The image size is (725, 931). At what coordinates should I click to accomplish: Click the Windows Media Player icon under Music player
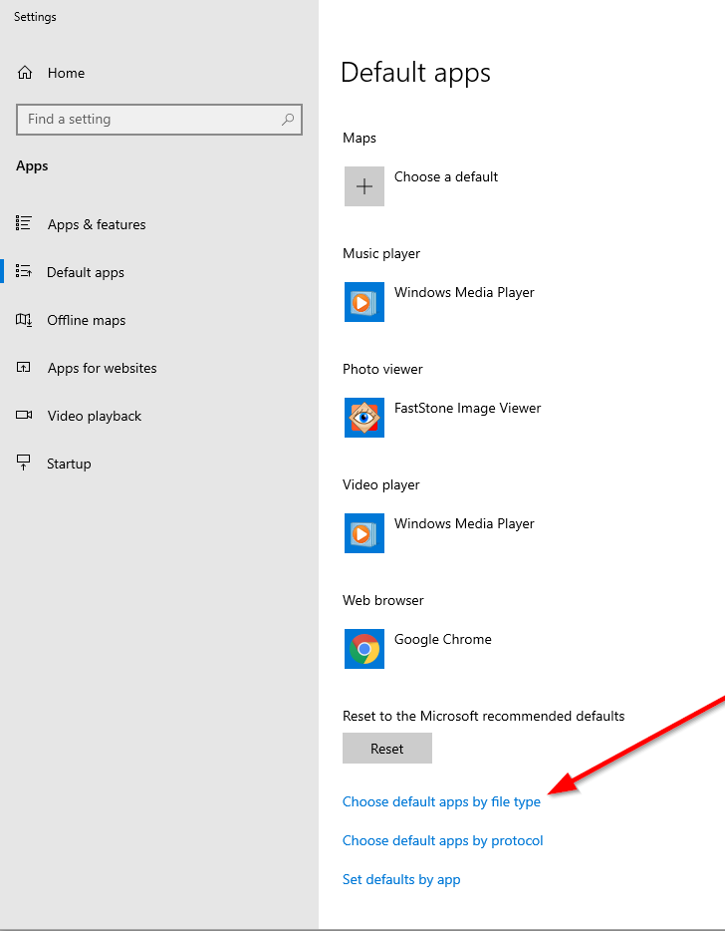tap(364, 302)
